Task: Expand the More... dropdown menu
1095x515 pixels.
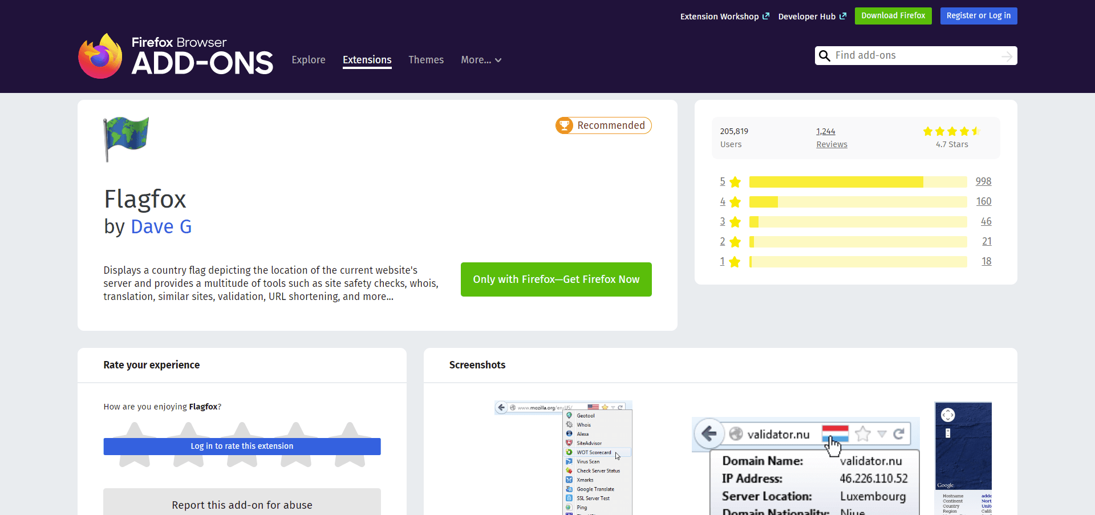Action: [x=481, y=60]
